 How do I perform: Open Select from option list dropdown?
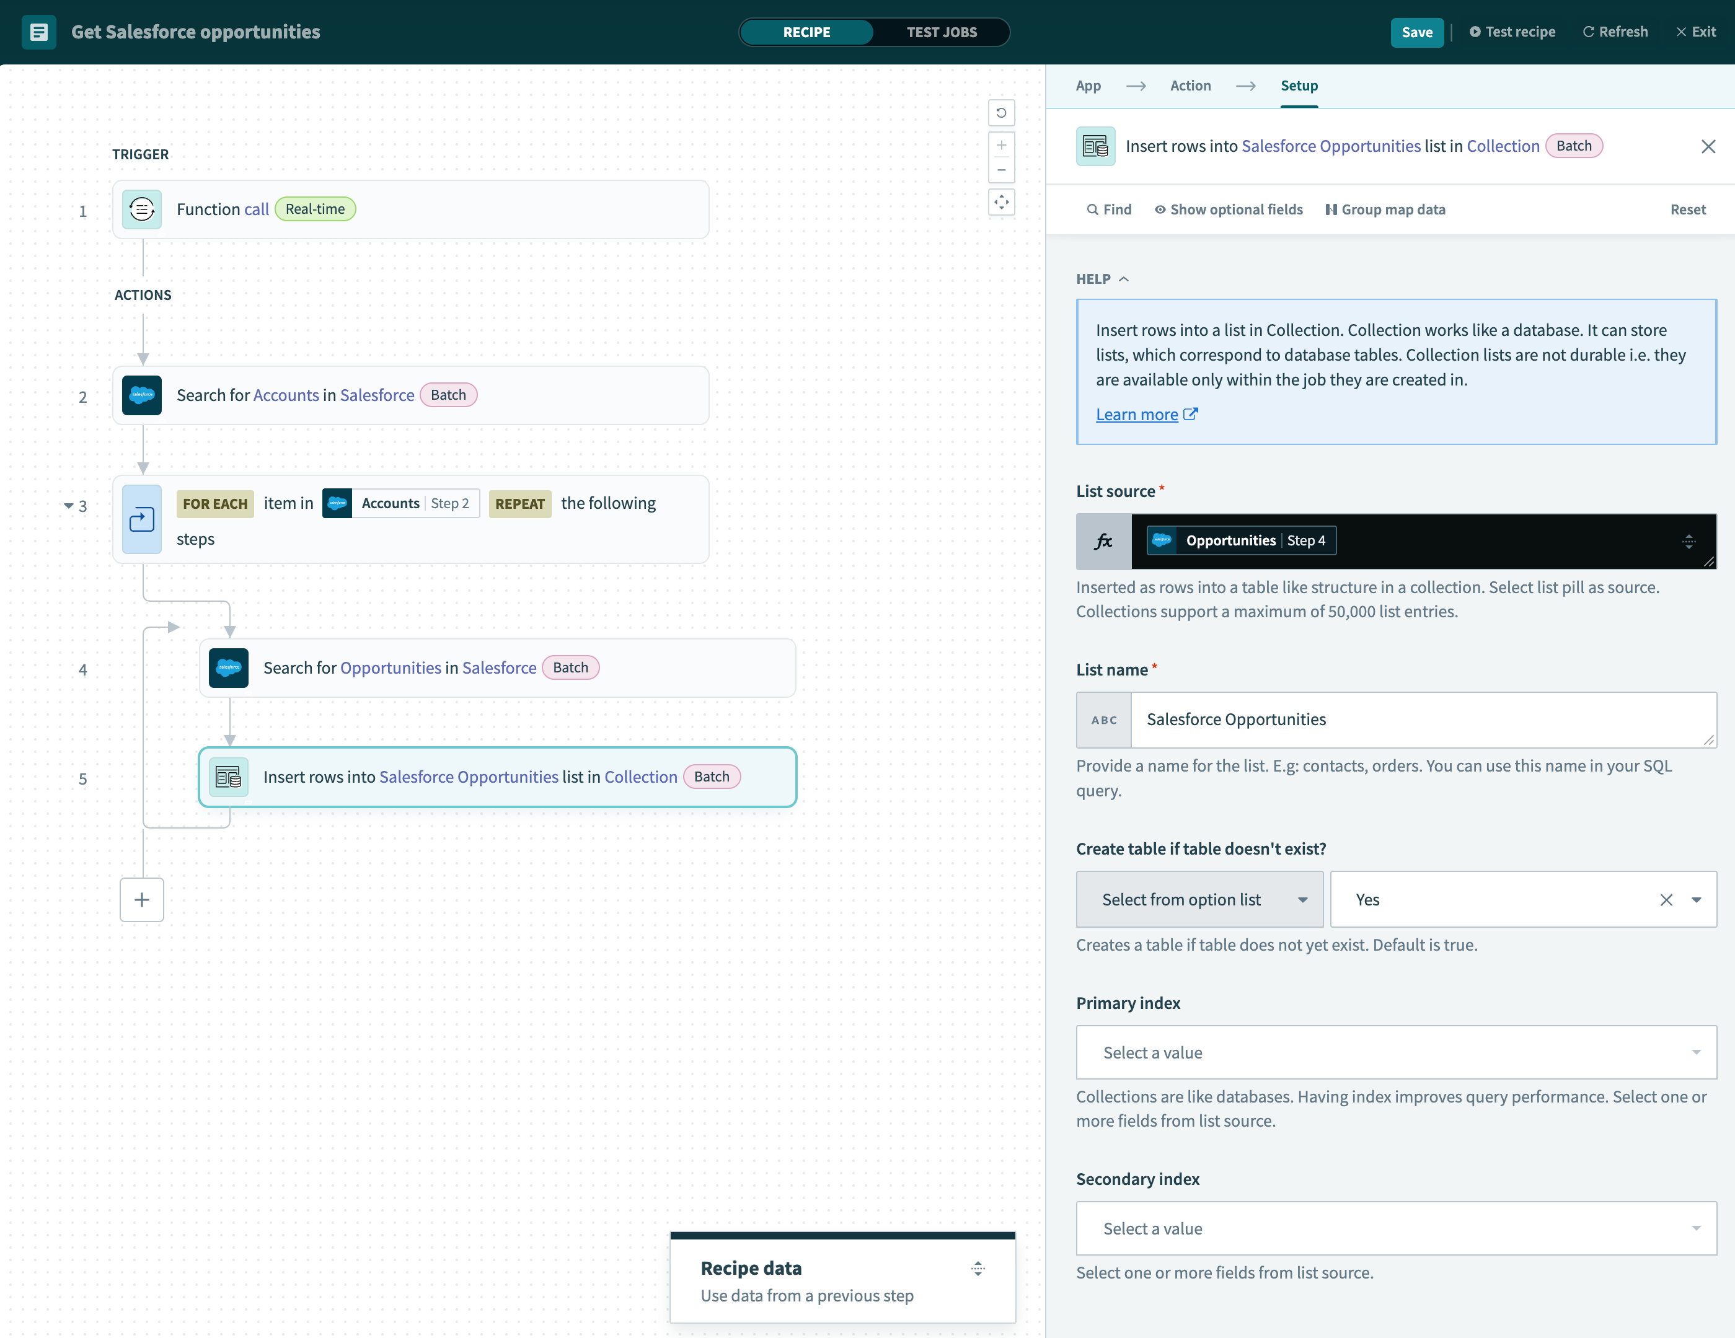tap(1199, 900)
